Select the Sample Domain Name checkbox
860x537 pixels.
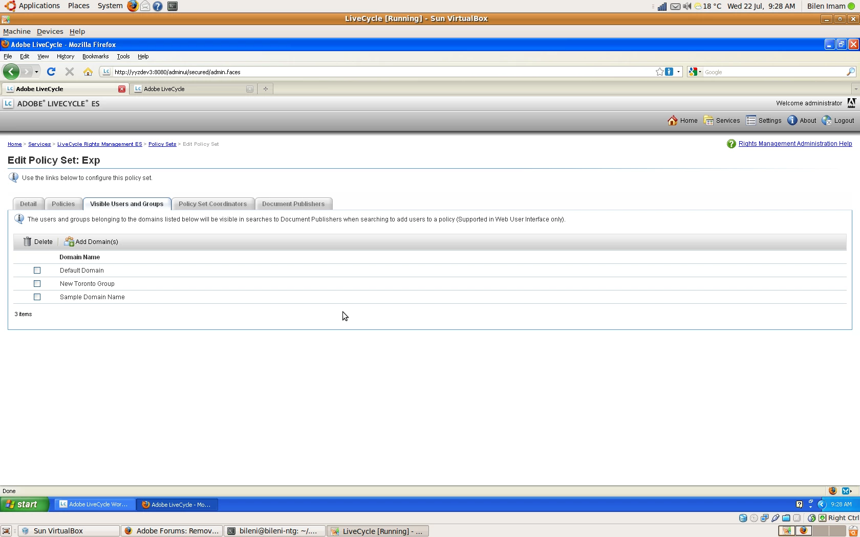point(37,297)
